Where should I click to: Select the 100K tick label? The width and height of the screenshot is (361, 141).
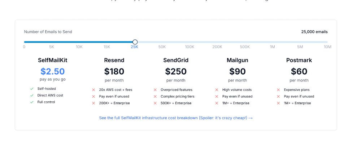click(190, 47)
